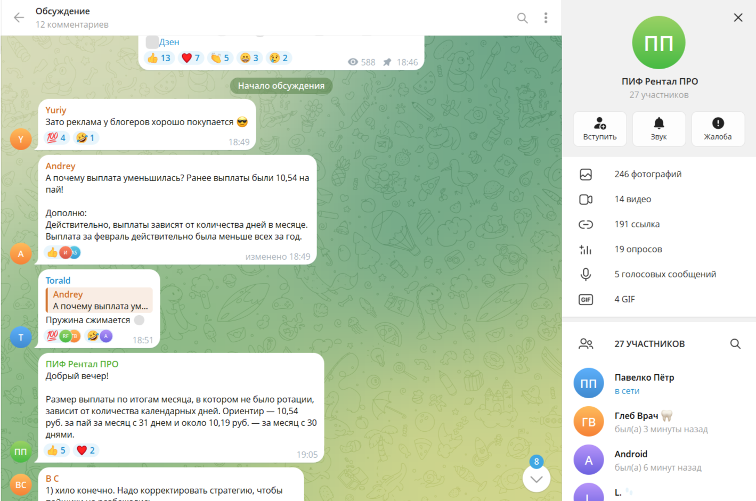Click the quoted Andrey reply in Torald's message
This screenshot has width=756, height=501.
100,300
